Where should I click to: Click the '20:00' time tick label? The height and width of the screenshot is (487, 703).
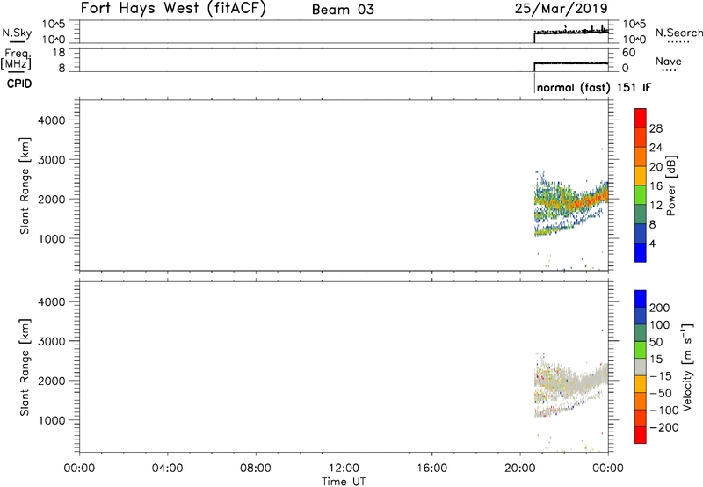tap(519, 469)
